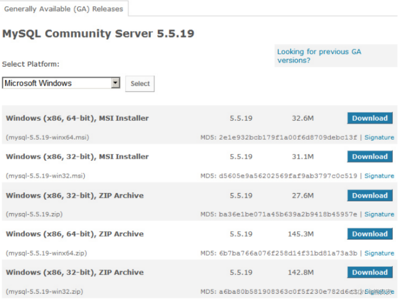Click the MD5 hash starting with ba36e1be

[x=288, y=214]
